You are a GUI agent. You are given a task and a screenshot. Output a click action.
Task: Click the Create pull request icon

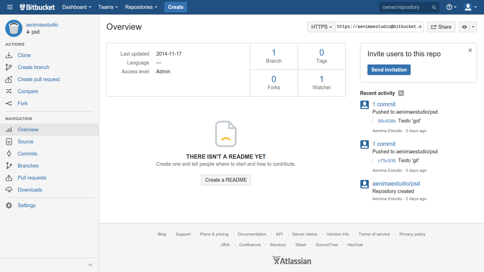tap(9, 79)
